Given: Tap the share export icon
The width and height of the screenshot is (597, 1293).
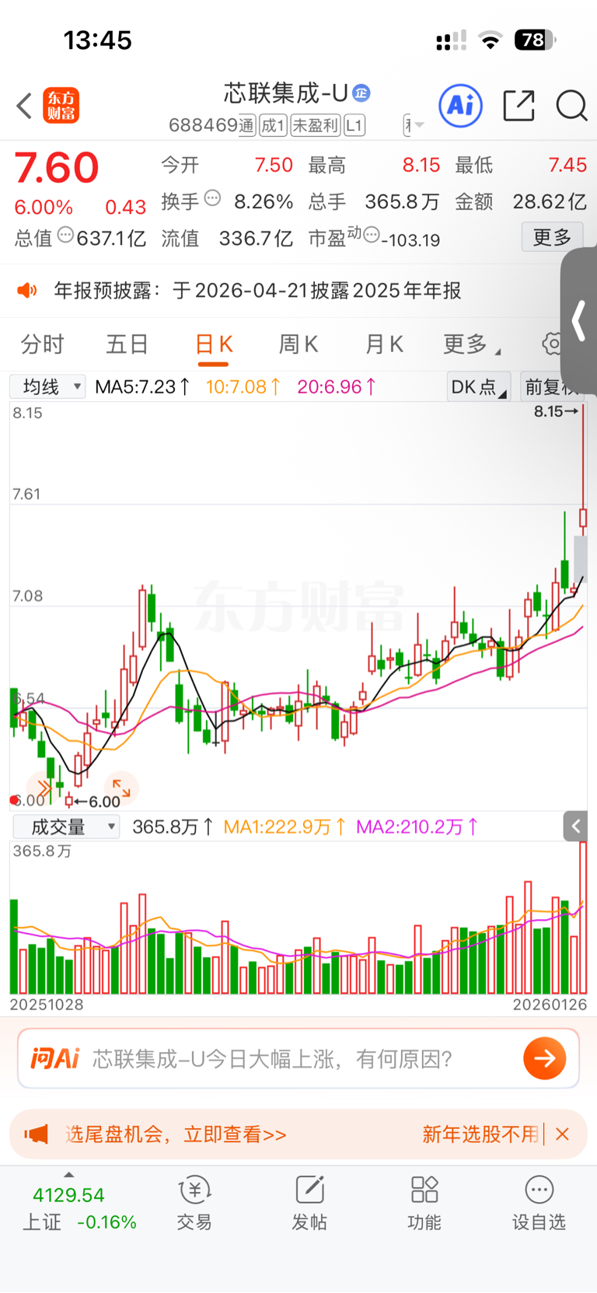Looking at the screenshot, I should coord(518,106).
